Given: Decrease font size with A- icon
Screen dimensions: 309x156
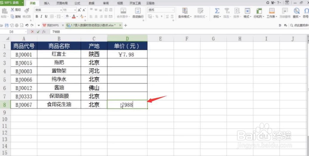Looking at the screenshot, I should click(x=84, y=10).
